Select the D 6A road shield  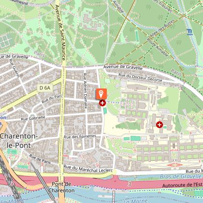click(45, 88)
